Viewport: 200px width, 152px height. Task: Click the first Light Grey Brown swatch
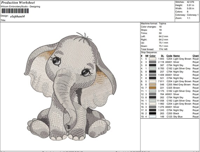point(153,59)
